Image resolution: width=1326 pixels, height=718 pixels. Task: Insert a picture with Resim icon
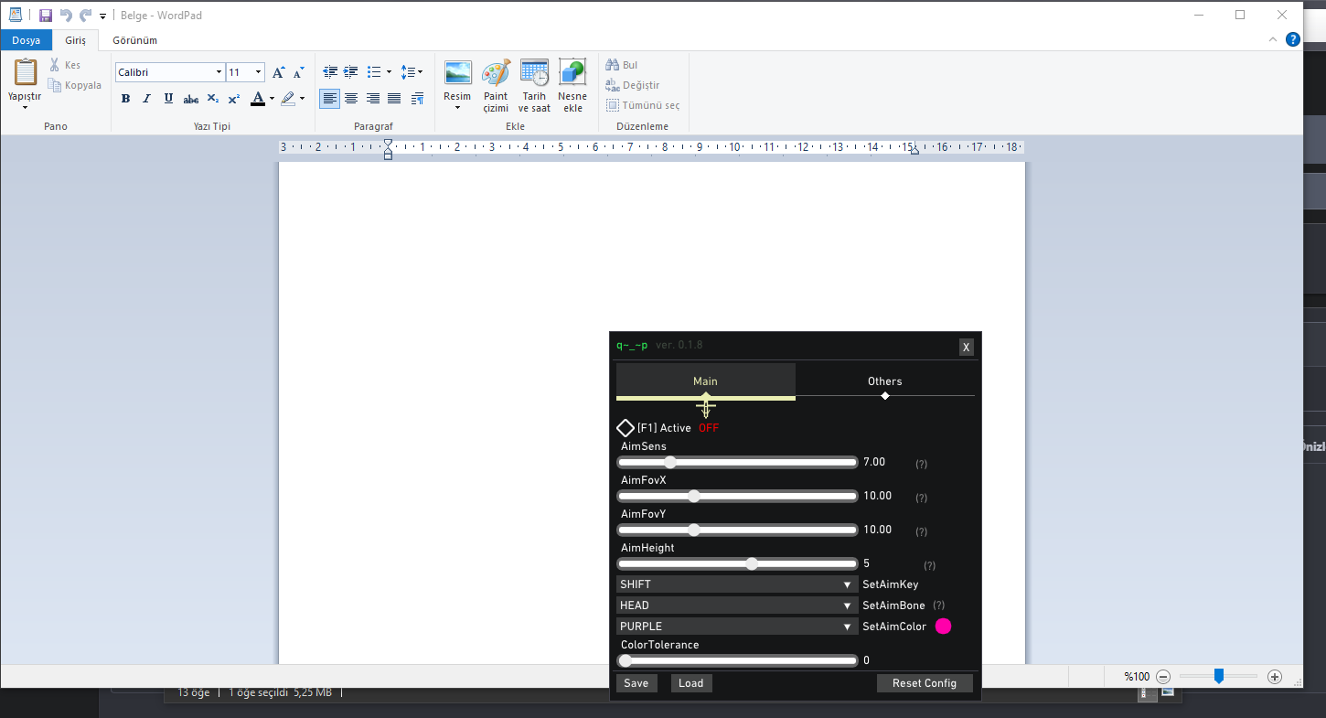click(457, 73)
